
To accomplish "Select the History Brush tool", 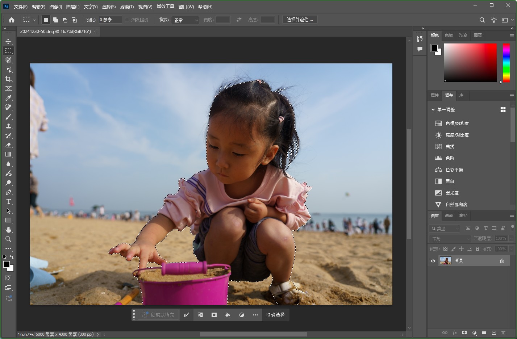I will pyautogui.click(x=8, y=135).
